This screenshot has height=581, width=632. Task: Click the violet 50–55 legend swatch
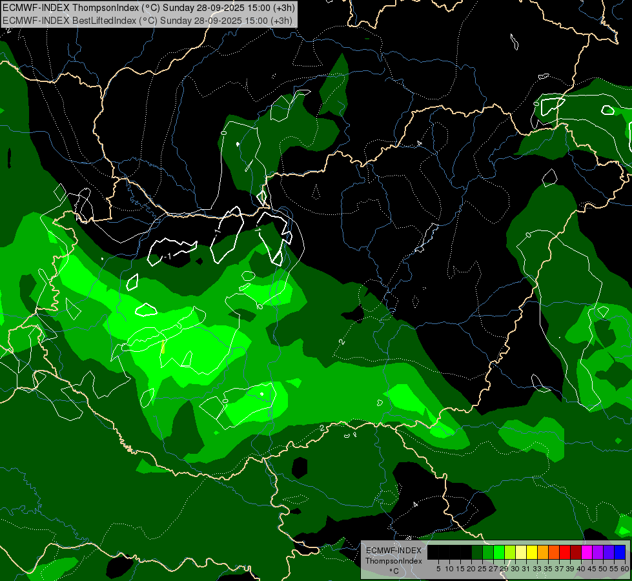[608, 552]
